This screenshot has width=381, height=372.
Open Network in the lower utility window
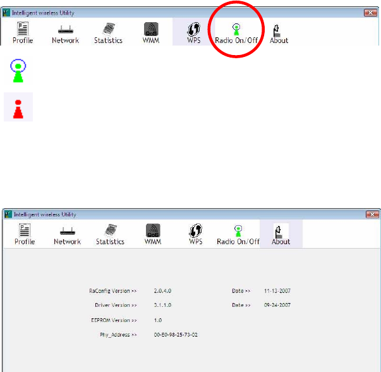(x=68, y=235)
